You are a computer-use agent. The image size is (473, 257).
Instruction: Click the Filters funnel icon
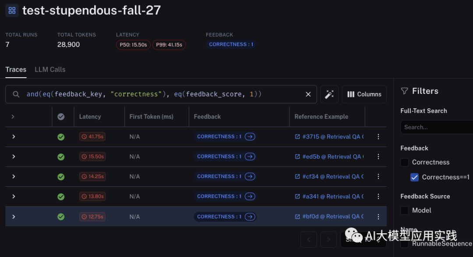(x=405, y=91)
